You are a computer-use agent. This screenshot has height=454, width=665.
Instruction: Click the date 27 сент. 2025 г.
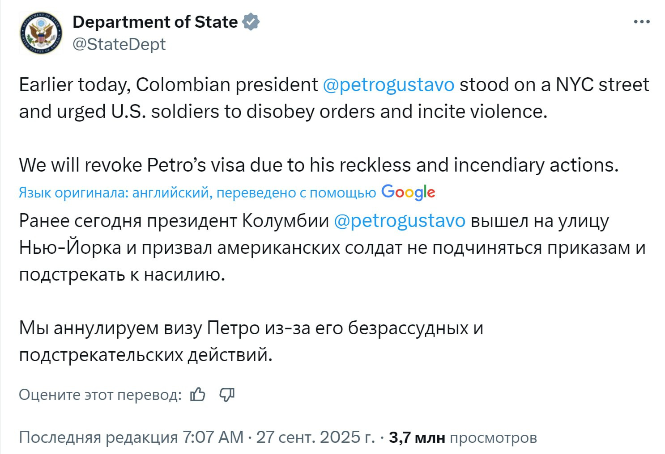point(315,437)
